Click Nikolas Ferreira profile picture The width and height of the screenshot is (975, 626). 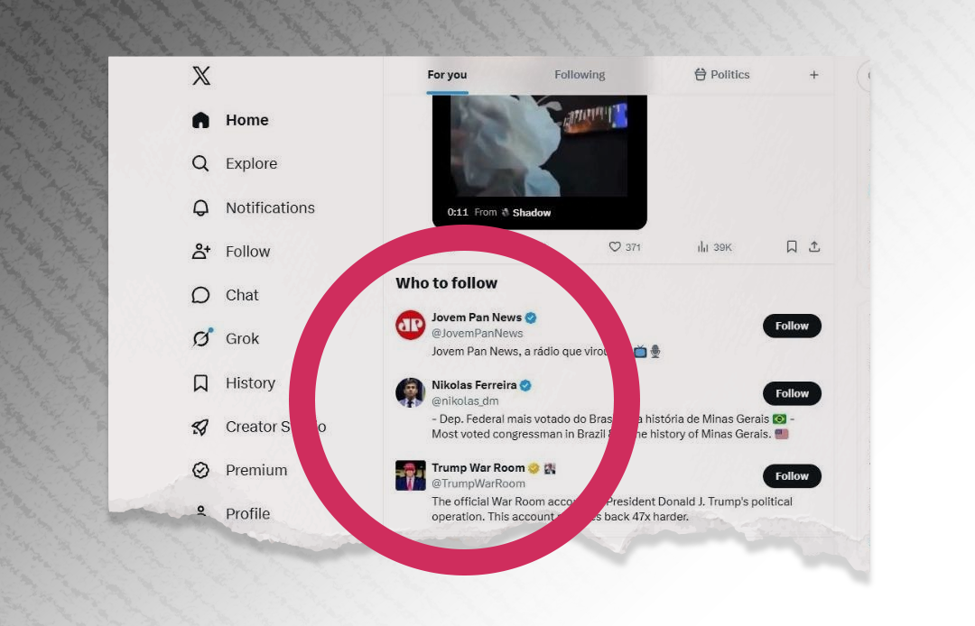click(411, 392)
